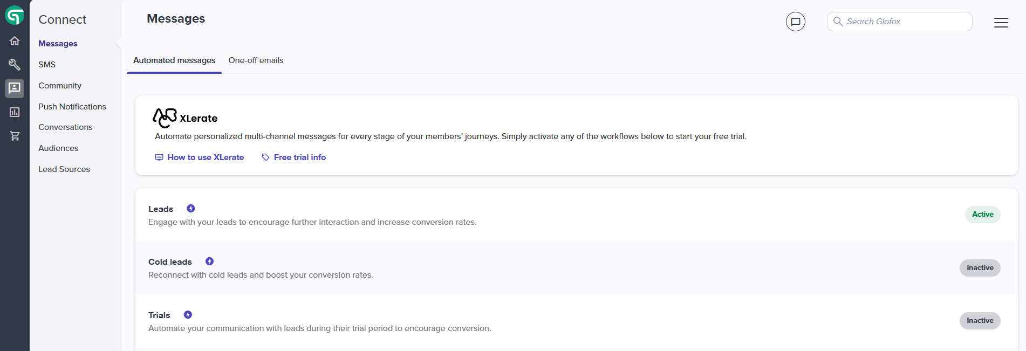
Task: Click the Inactive badge for Trials
Action: (980, 321)
